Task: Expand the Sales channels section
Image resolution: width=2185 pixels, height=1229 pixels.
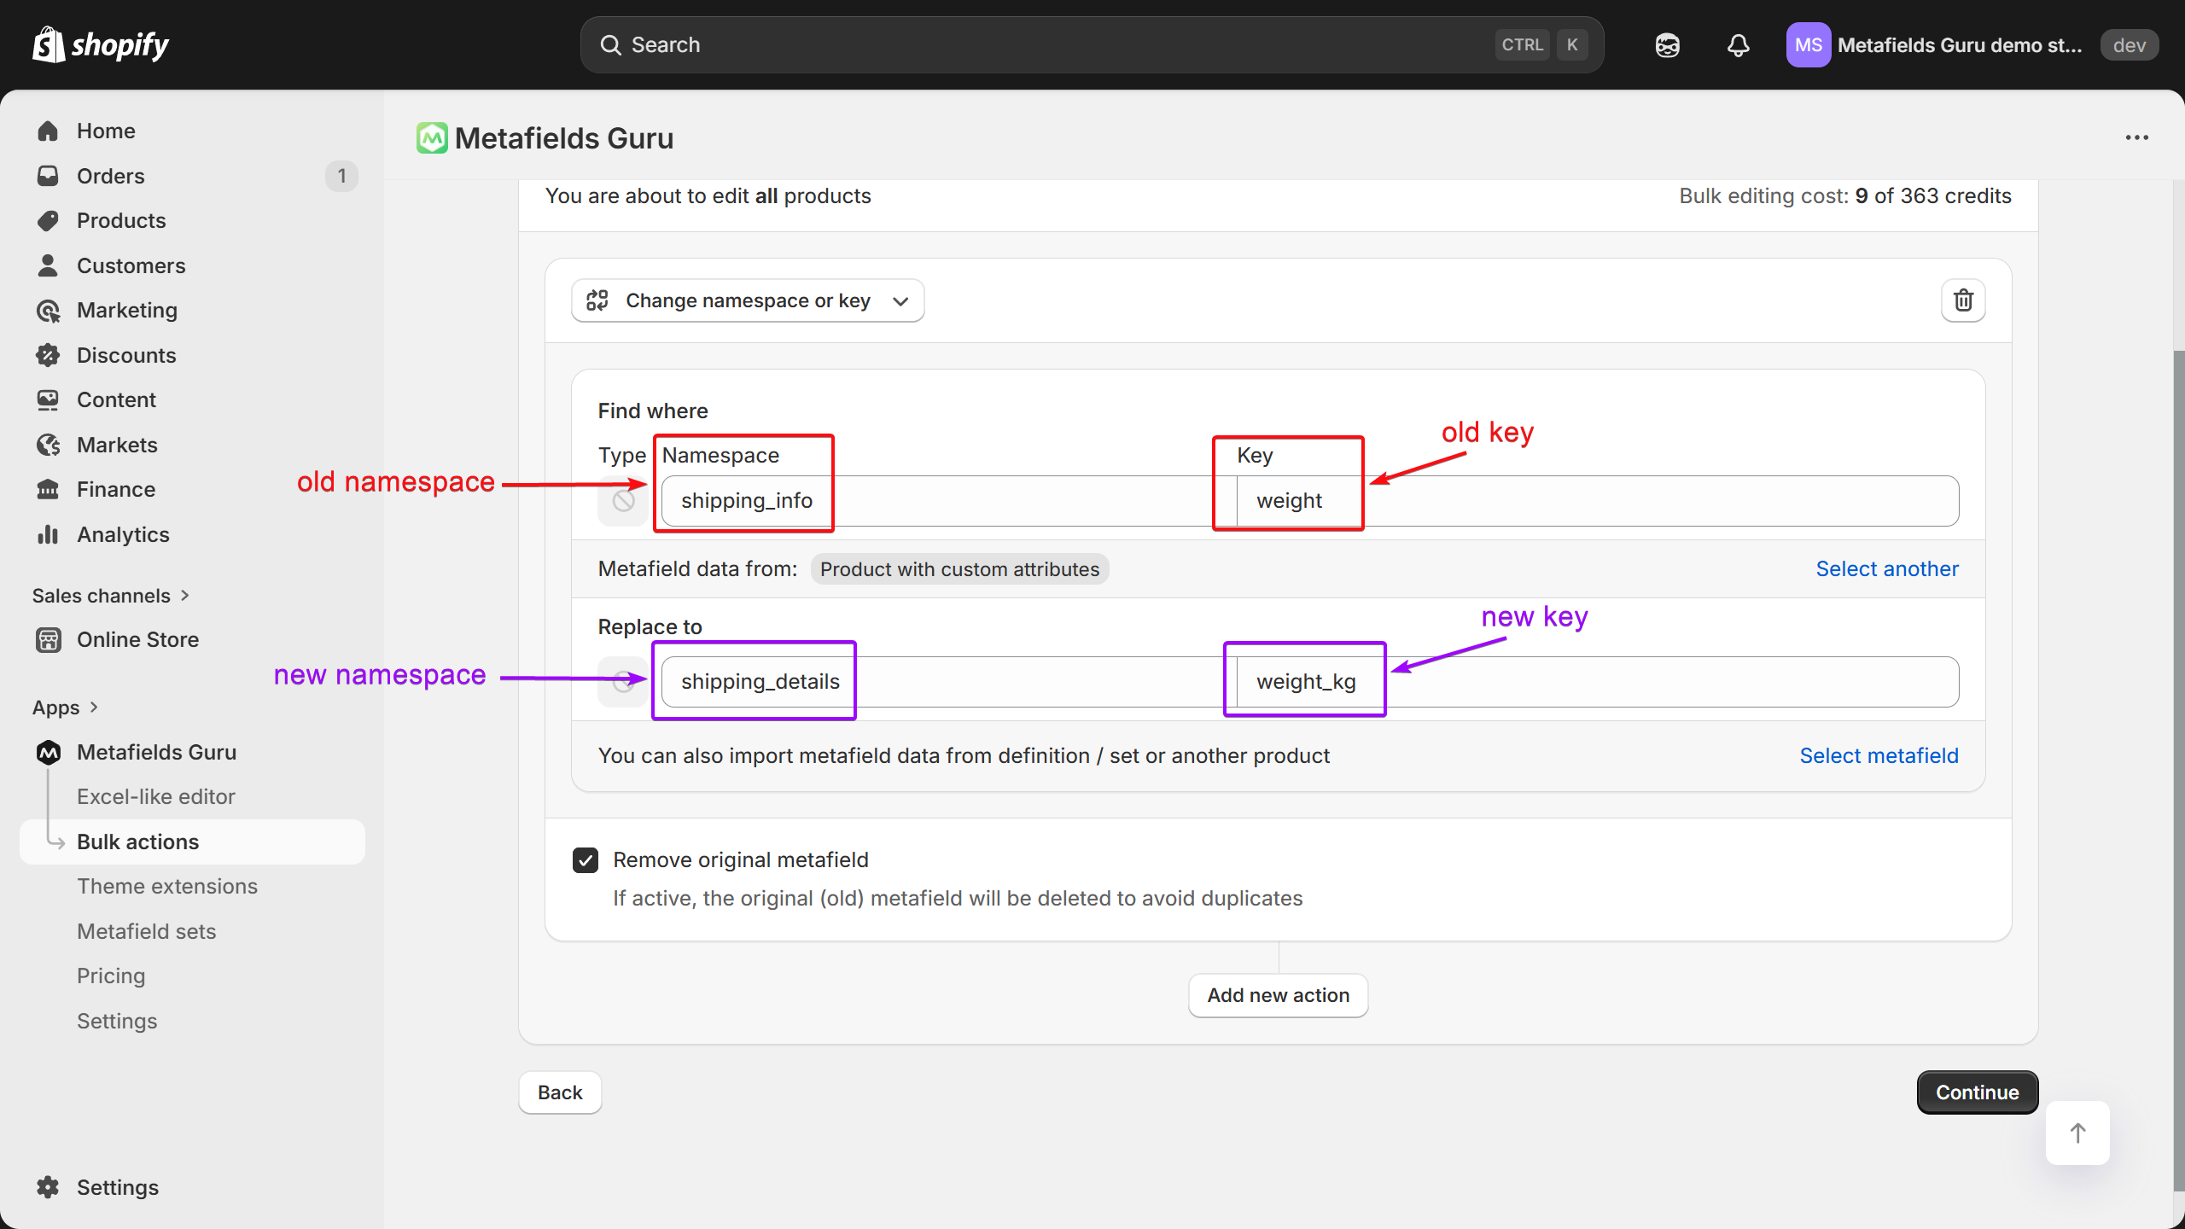Action: click(111, 596)
